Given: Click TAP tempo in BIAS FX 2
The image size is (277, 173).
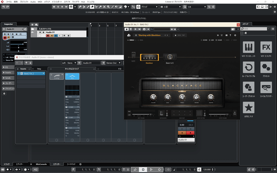Looking at the screenshot, I should 184,35.
